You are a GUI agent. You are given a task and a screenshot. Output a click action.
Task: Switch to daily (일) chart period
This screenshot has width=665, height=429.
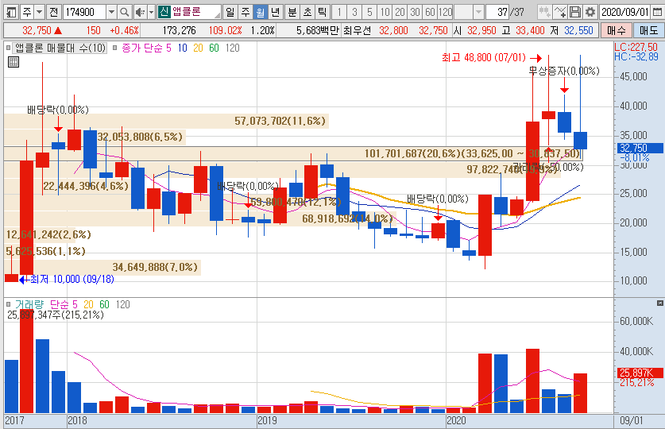pos(230,12)
